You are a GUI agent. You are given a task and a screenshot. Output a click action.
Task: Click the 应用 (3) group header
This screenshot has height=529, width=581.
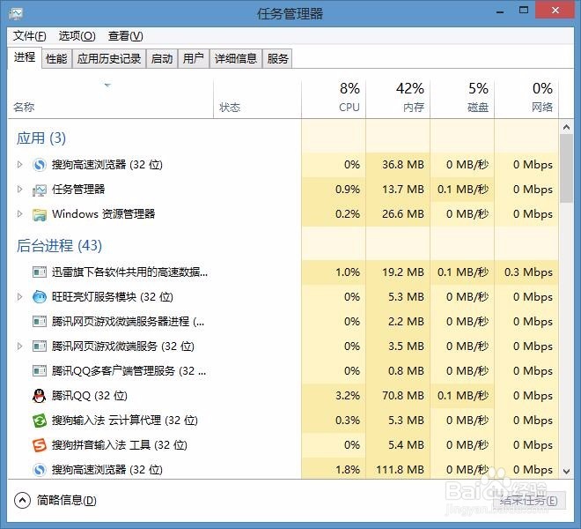41,138
